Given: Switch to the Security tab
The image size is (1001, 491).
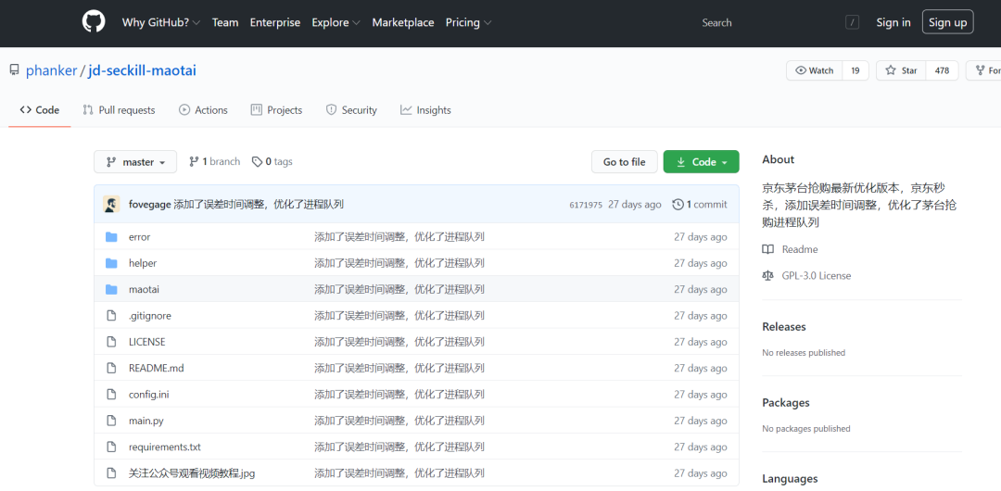Looking at the screenshot, I should [x=351, y=110].
